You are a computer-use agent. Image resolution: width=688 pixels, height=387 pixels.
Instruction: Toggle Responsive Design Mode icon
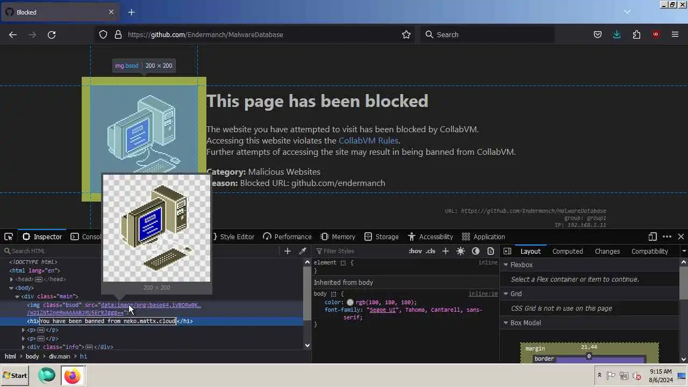point(653,236)
